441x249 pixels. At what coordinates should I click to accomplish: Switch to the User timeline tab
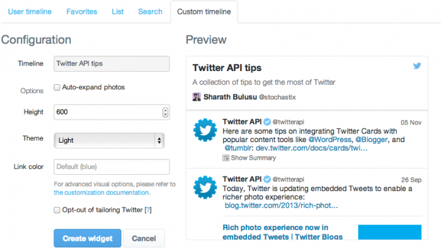click(30, 11)
